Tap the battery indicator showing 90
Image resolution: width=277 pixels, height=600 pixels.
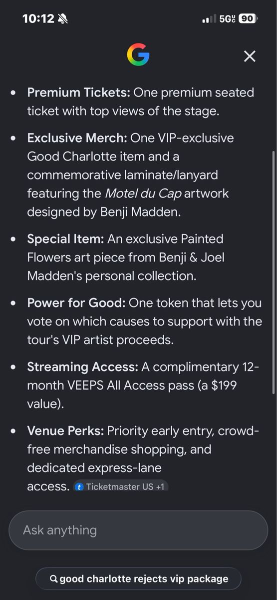pyautogui.click(x=248, y=18)
